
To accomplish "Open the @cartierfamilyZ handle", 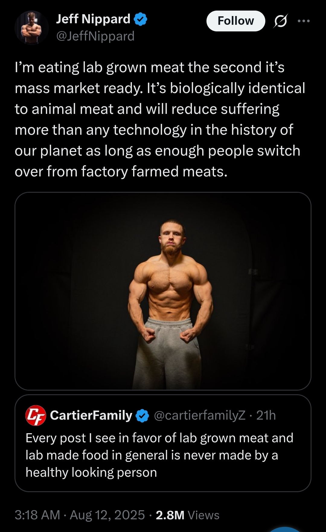I will click(200, 415).
